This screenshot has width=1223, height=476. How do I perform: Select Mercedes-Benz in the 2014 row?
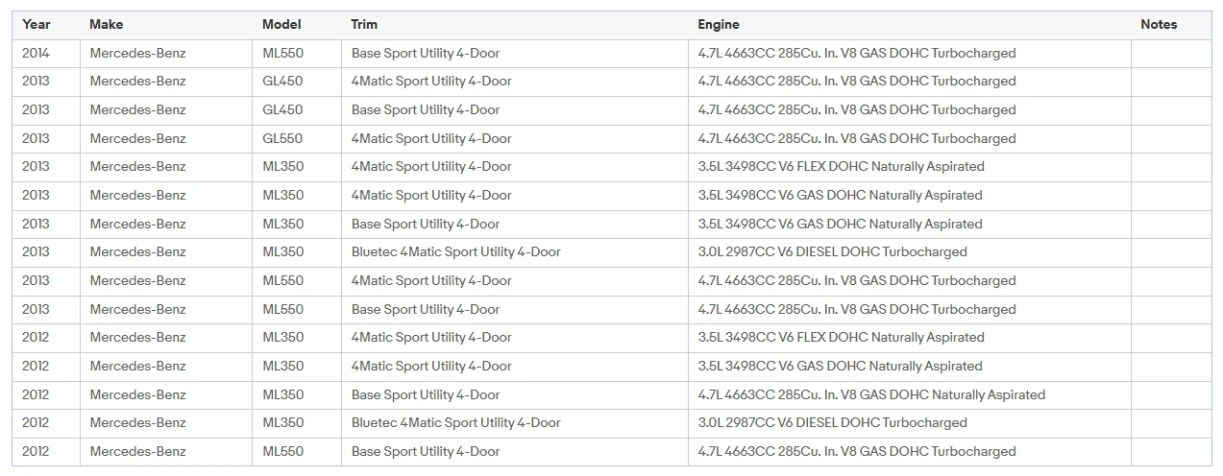click(x=166, y=54)
